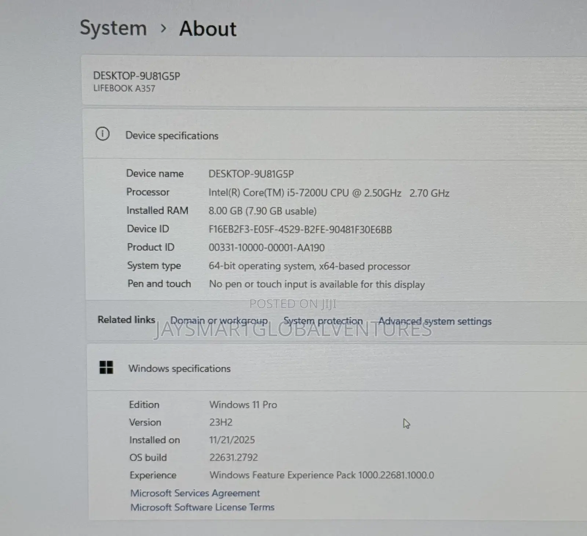
Task: Click the Version value 23H2
Action: [x=221, y=422]
